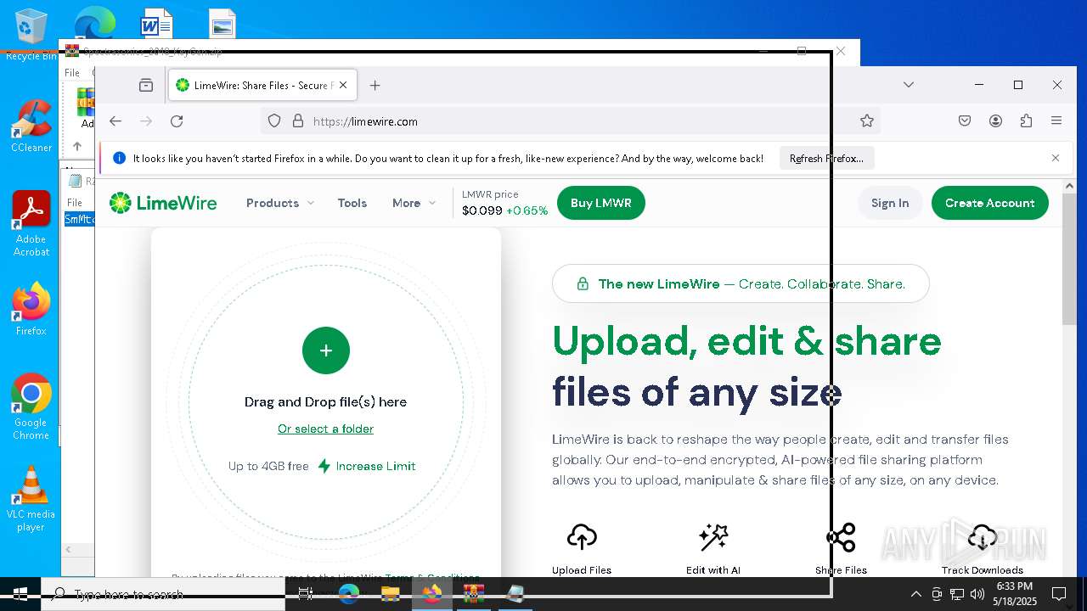Open File Explorer from the taskbar
Screen dimensions: 1087x611
click(x=390, y=594)
